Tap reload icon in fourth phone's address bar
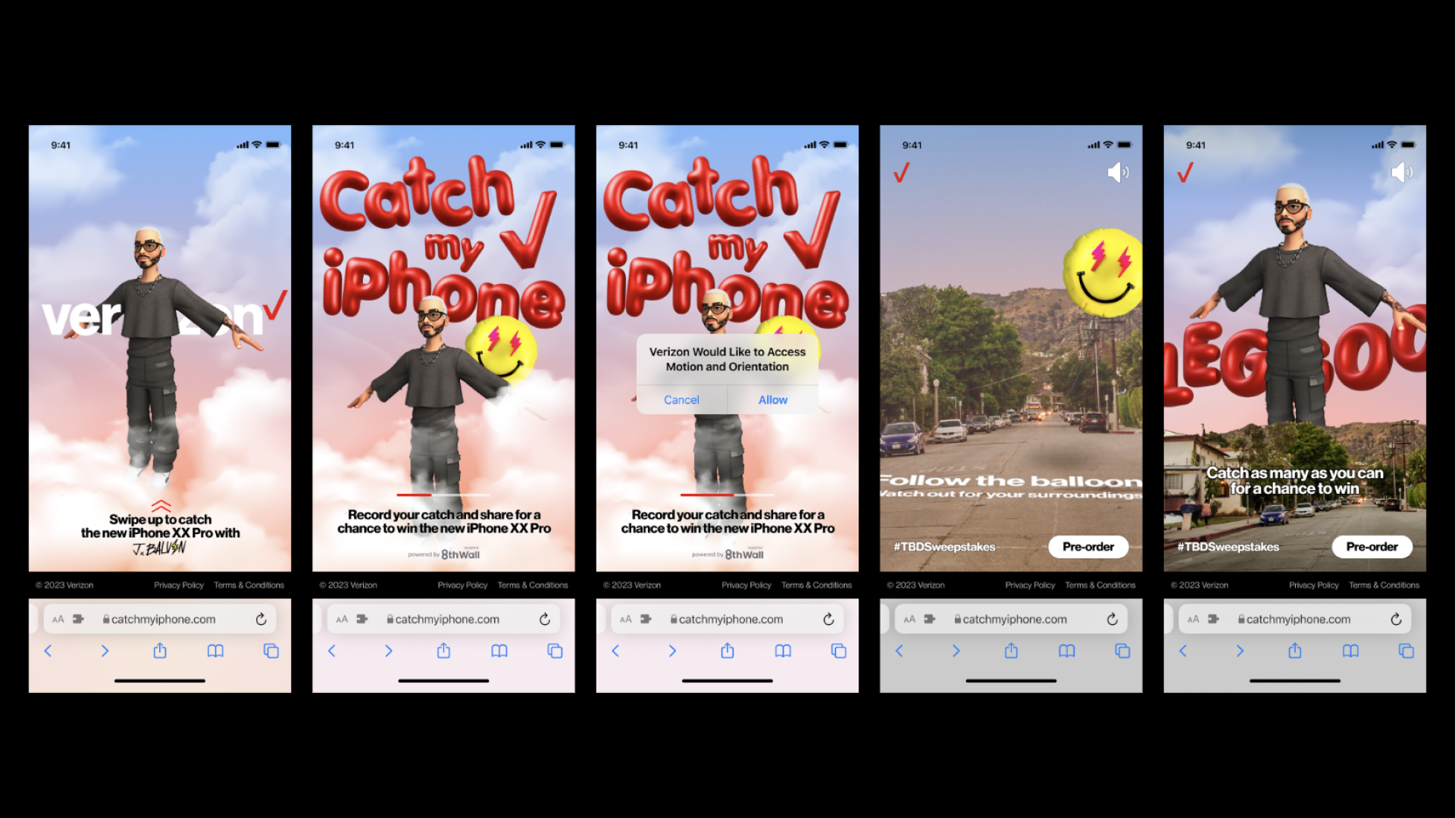This screenshot has width=1455, height=818. (1112, 620)
